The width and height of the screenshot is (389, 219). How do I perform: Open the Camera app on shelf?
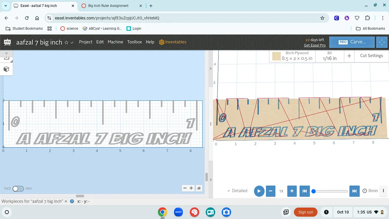226,212
